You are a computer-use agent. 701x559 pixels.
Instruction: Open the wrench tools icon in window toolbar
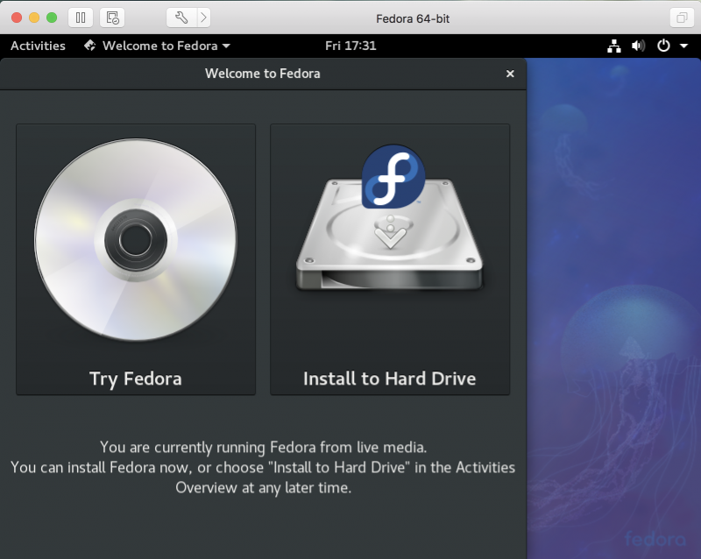pyautogui.click(x=180, y=17)
